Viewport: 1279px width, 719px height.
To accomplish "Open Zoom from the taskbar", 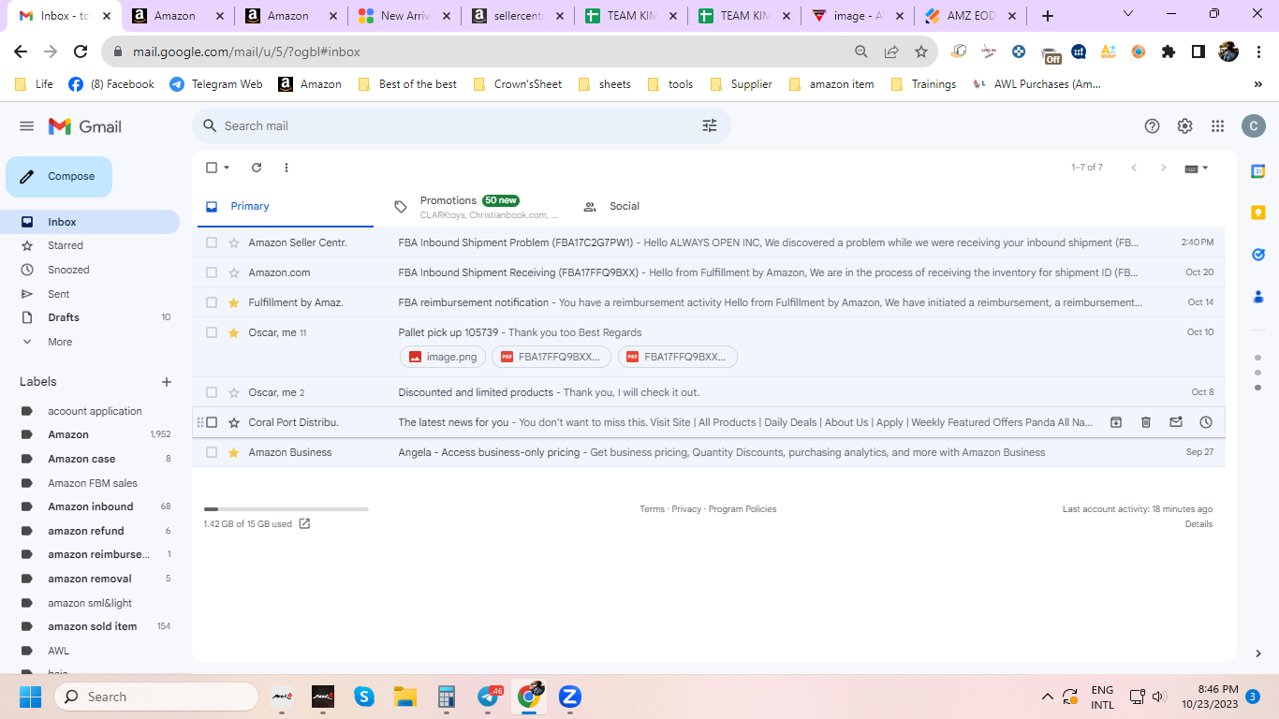I will (x=570, y=697).
